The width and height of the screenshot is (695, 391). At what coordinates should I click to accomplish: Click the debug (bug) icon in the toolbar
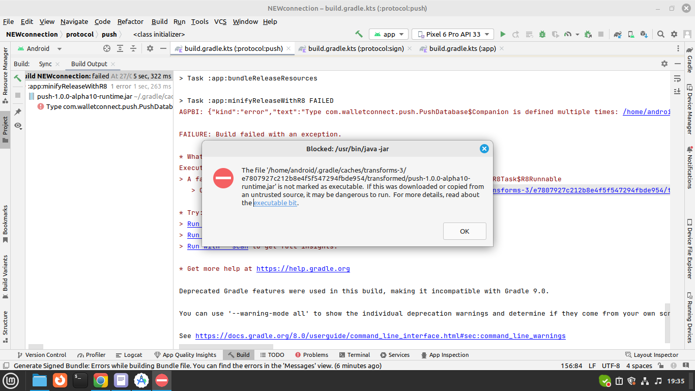[542, 34]
